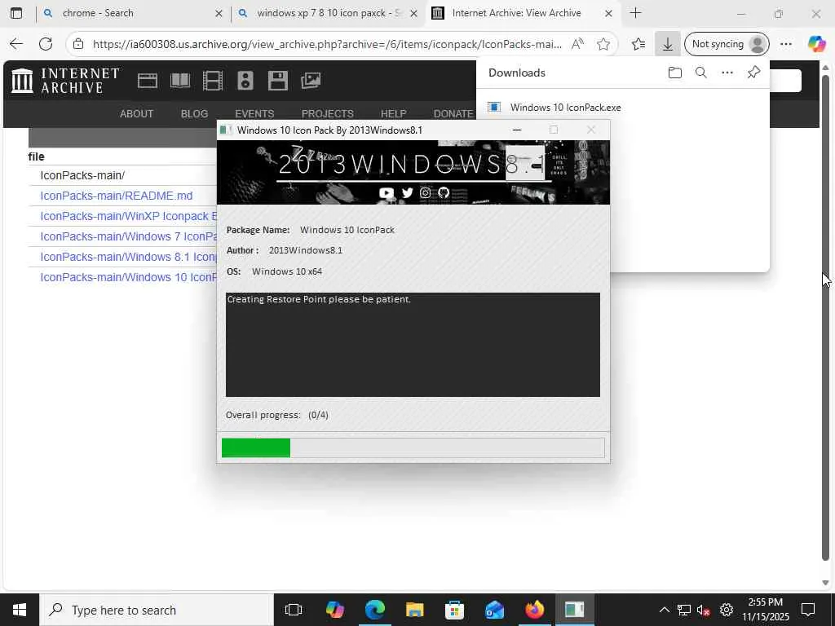Open BLOG in Internet Archive menu

point(194,114)
